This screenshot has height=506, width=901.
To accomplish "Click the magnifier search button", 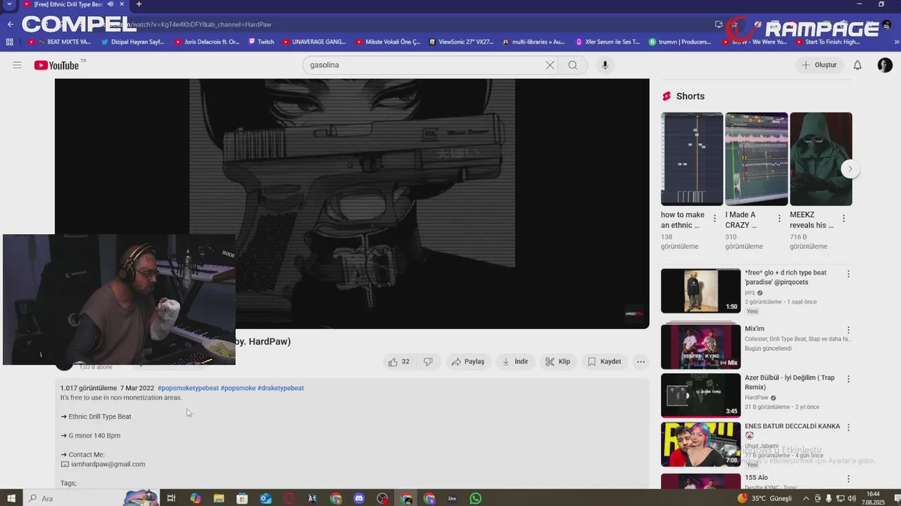I will click(573, 65).
